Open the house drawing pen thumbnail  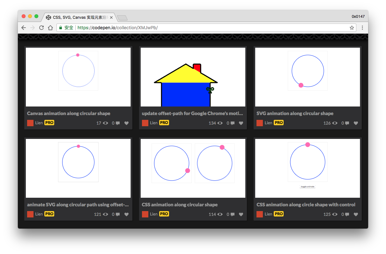click(x=193, y=77)
